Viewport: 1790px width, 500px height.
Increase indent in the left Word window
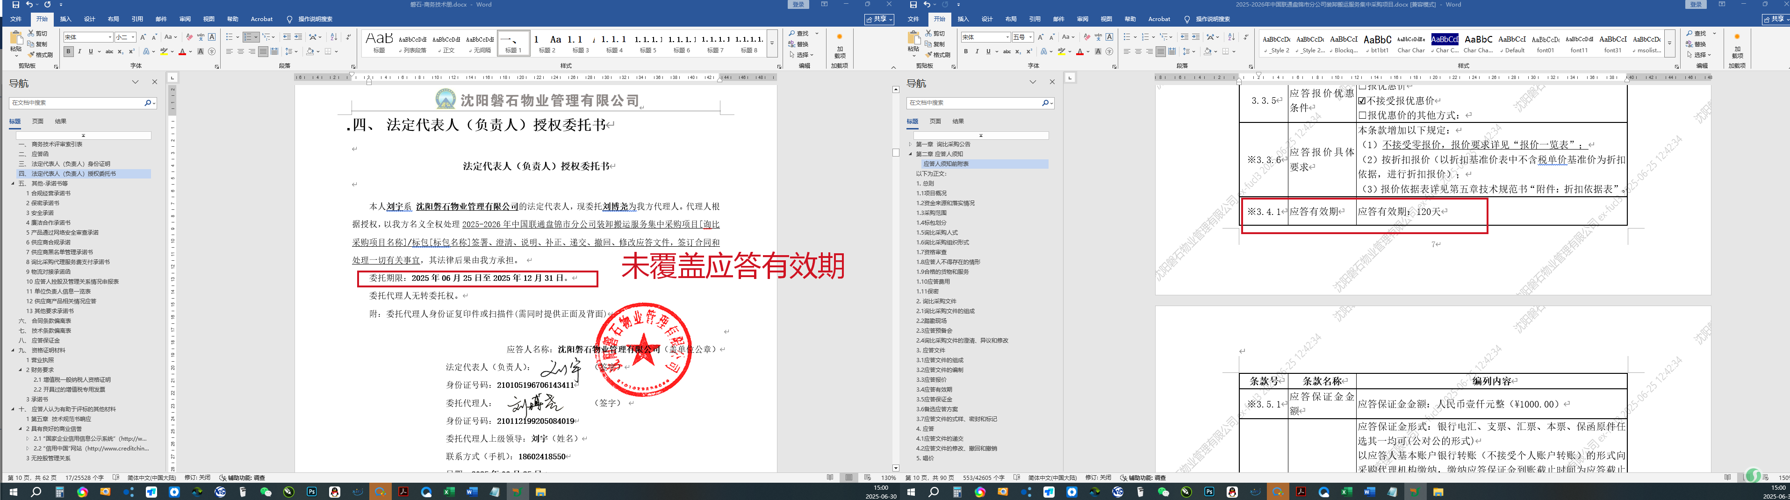click(x=298, y=37)
